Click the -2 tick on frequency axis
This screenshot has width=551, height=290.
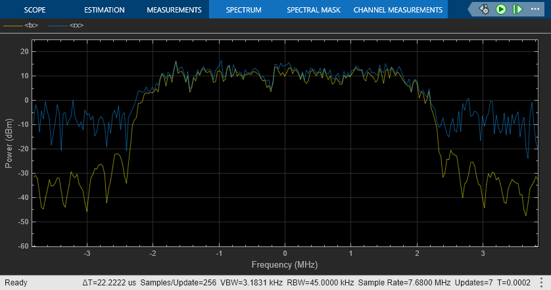pyautogui.click(x=153, y=253)
